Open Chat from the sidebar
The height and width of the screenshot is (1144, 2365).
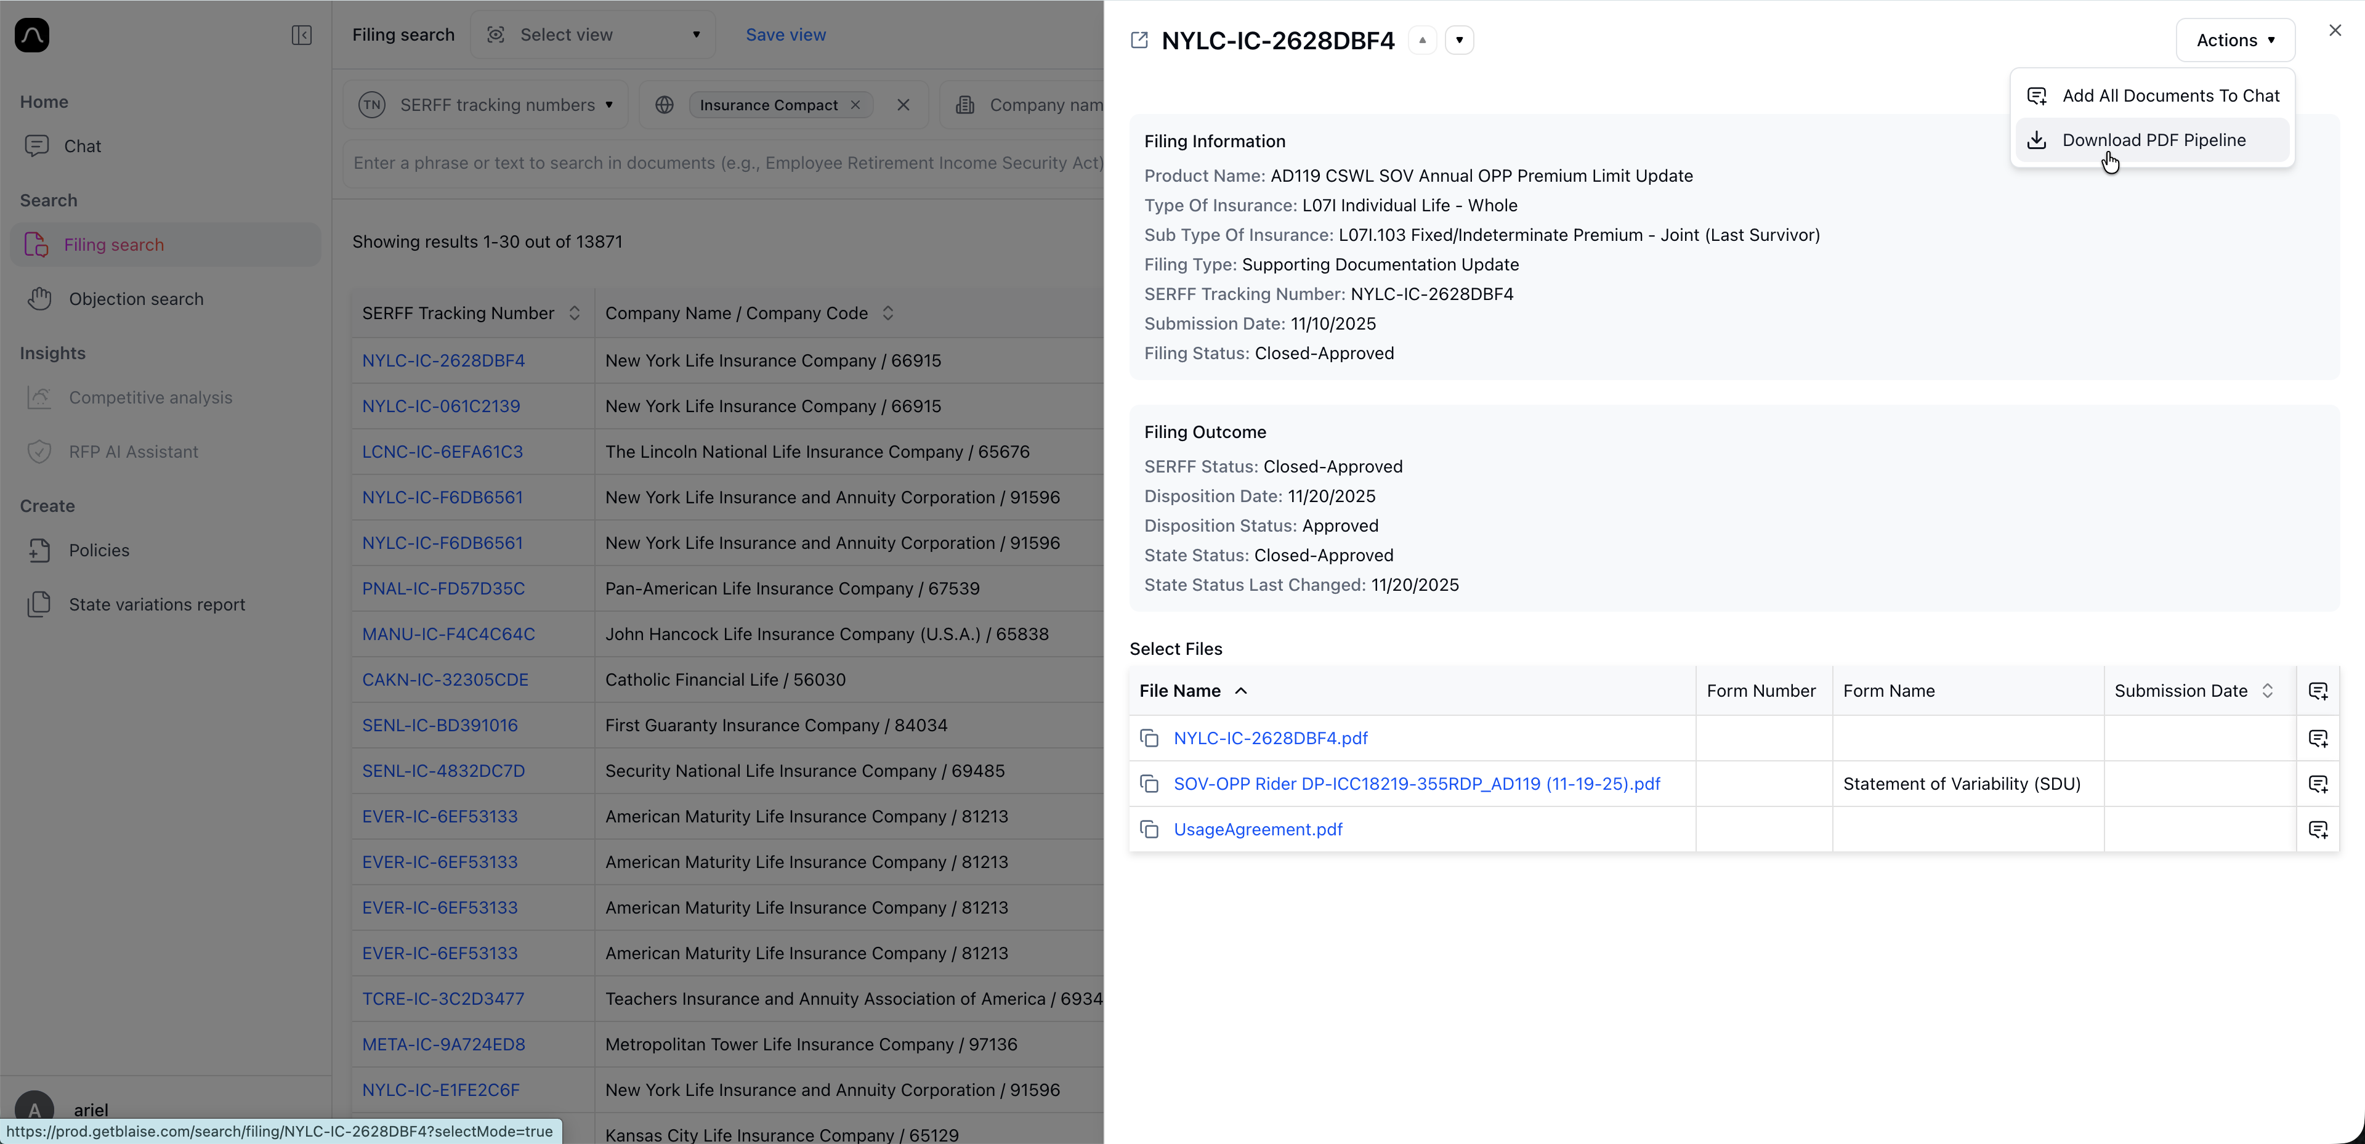tap(83, 145)
